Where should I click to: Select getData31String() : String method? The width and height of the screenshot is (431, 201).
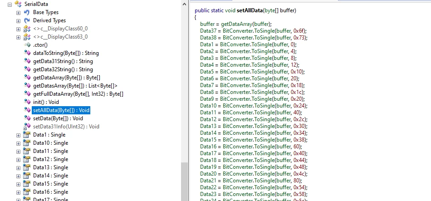[63, 61]
